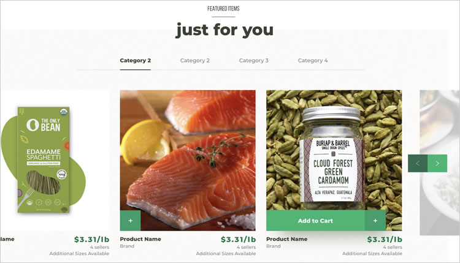This screenshot has height=263, width=460.
Task: Switch to the grey Category 2 tab
Action: tap(195, 61)
